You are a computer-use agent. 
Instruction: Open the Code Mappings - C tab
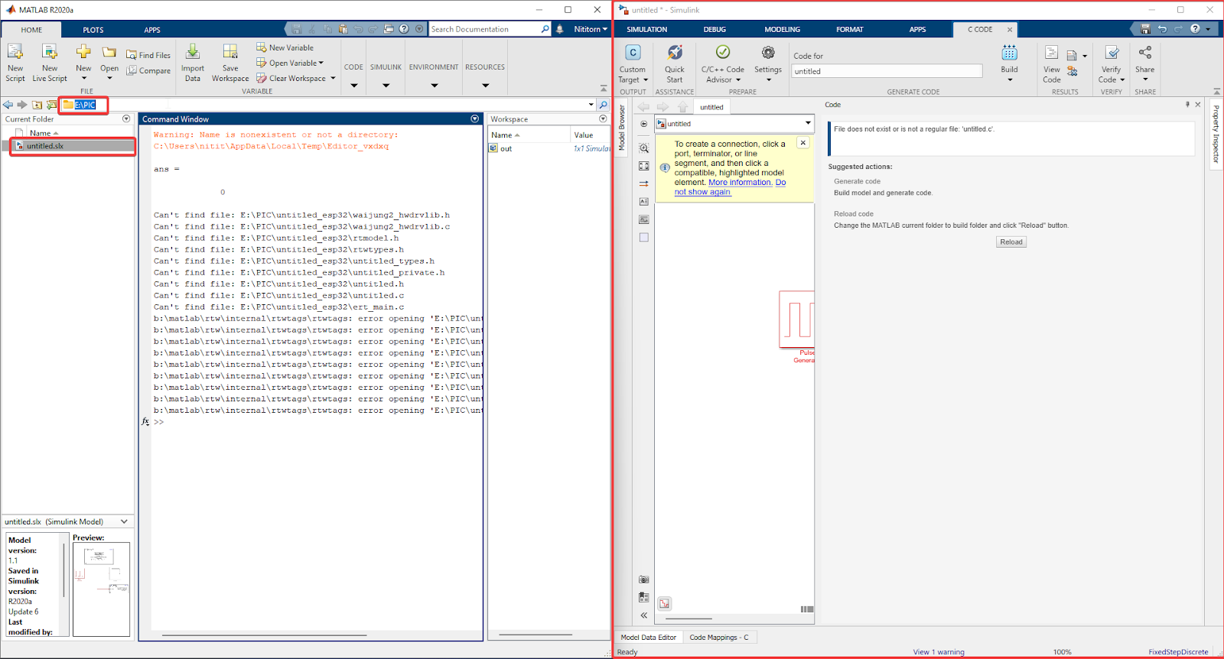coord(719,637)
